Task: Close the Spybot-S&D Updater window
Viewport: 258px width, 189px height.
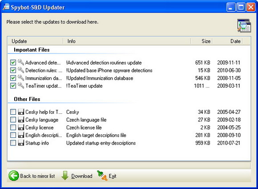Action: 251,7
